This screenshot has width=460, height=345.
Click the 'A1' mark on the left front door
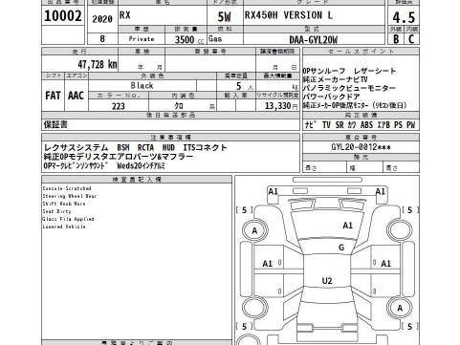pyautogui.click(x=267, y=264)
